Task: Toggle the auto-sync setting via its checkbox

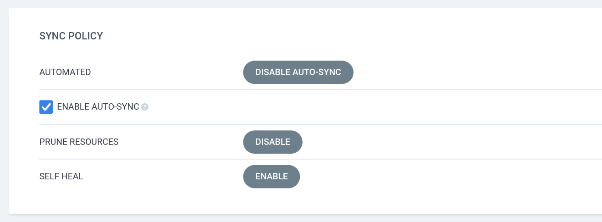Action: pos(46,107)
